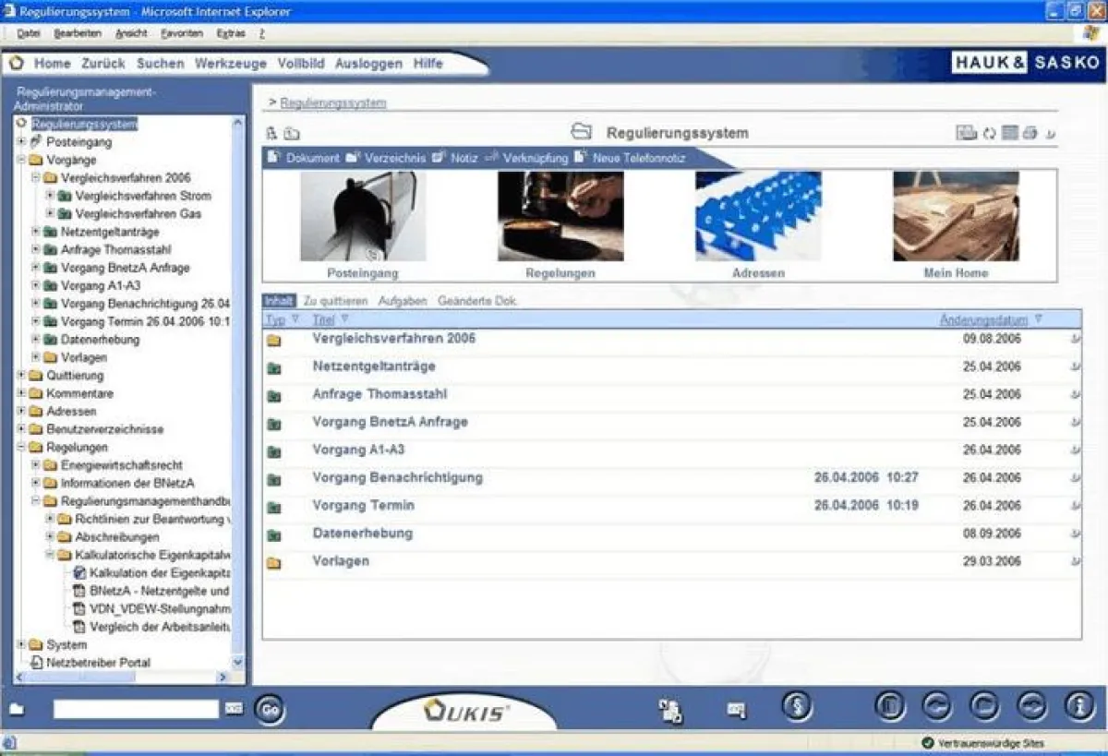Click Ausloggen in navigation bar
The image size is (1108, 756).
coord(368,64)
